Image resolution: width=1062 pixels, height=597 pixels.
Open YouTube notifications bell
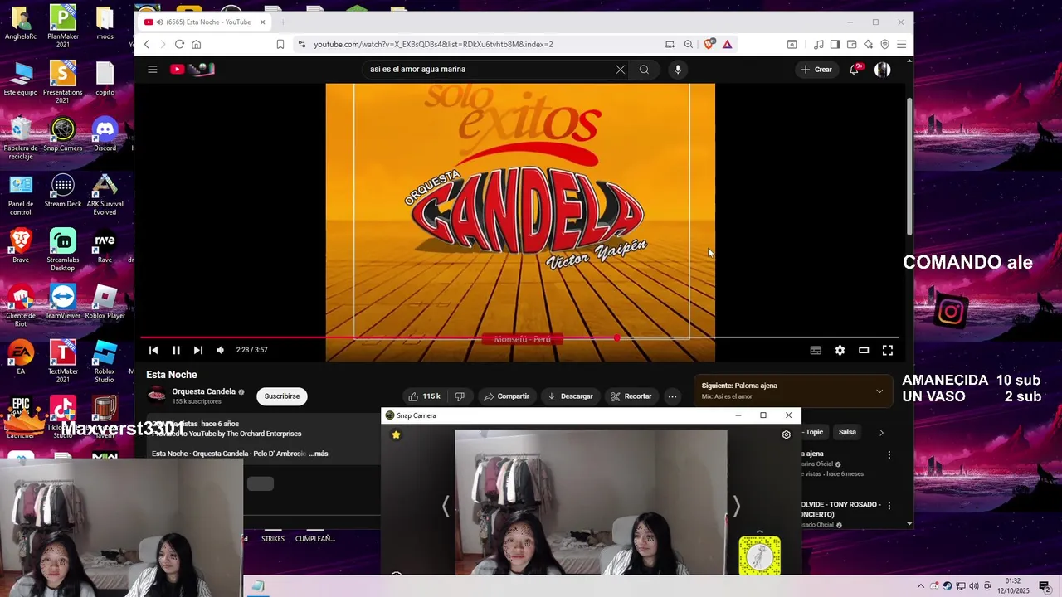coord(854,70)
